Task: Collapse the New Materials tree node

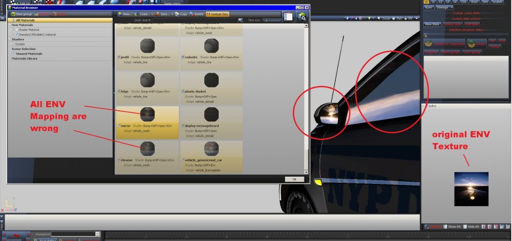Action: point(9,25)
